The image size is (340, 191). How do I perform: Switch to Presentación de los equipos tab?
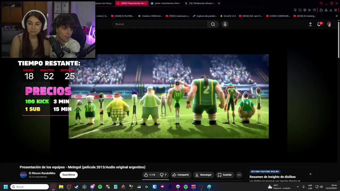[132, 3]
